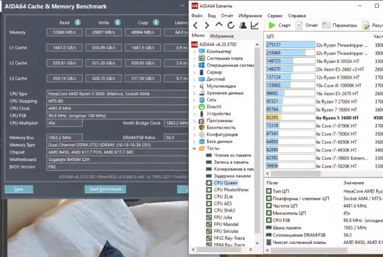
Task: Open the Файл menu
Action: coord(197,16)
